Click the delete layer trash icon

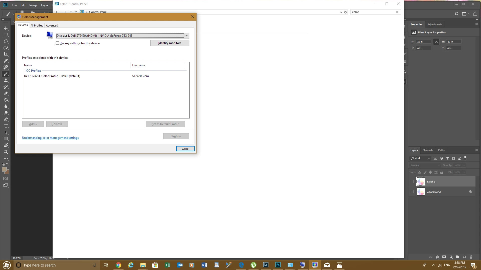[x=471, y=257]
